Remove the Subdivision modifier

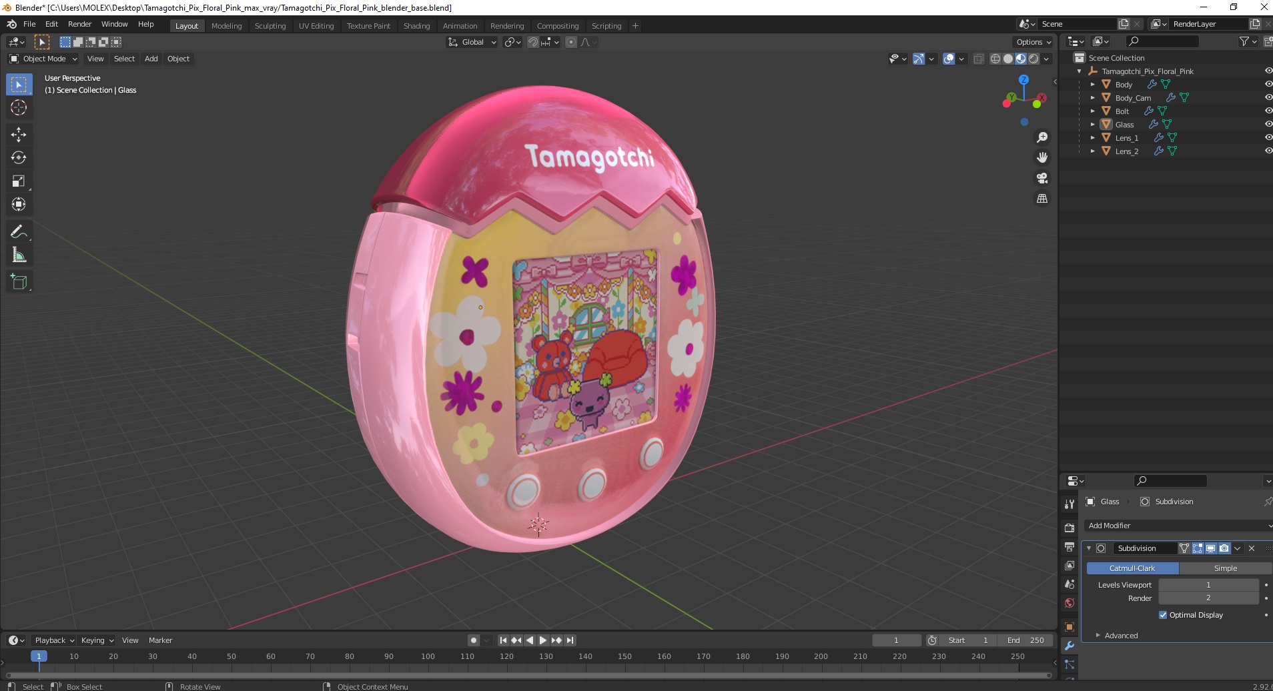pyautogui.click(x=1252, y=548)
